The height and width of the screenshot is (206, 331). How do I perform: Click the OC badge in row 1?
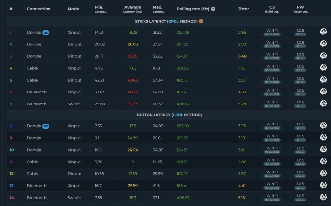(46, 33)
